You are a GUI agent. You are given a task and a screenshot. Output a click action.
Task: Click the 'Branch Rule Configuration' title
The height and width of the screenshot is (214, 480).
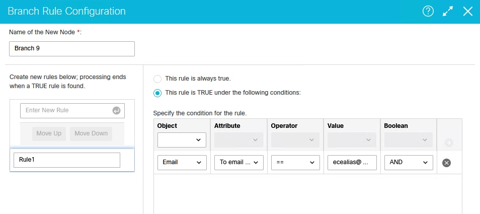pos(66,11)
